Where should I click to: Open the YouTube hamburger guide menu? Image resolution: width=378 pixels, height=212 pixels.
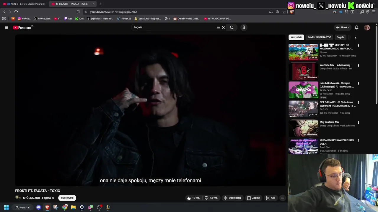(6, 27)
